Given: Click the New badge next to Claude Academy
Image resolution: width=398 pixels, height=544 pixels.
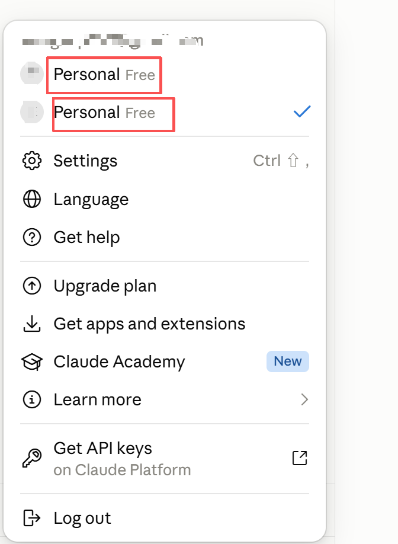Looking at the screenshot, I should [288, 361].
